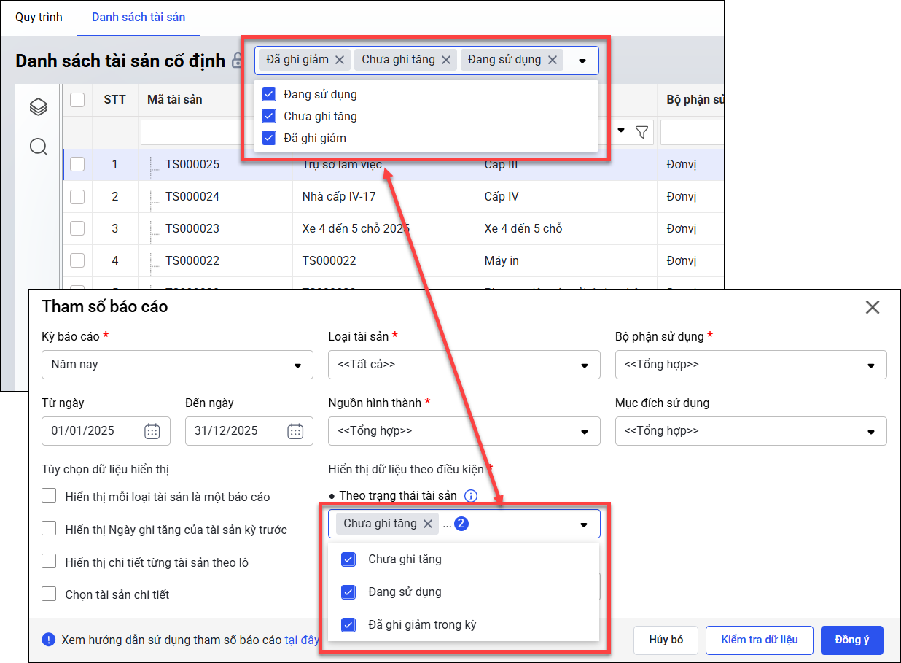Tick the Chọn tài sản chi tiết checkbox
Viewport: 901px width, 663px height.
click(49, 594)
